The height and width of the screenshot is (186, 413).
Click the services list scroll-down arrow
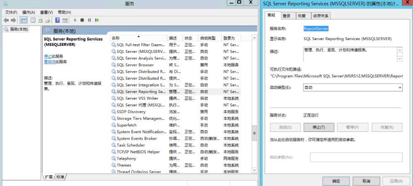click(254, 170)
